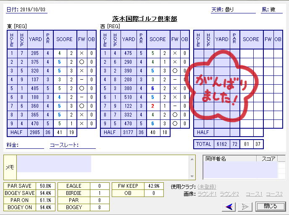Select the スコア column header
This screenshot has height=215, width=289.
coord(267,159)
